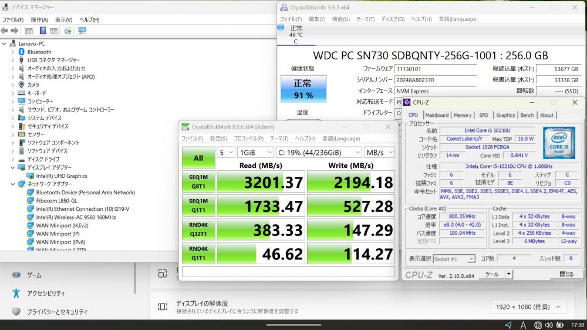This screenshot has width=587, height=330.
Task: Switch to CPU-Z About tab
Action: tap(546, 115)
